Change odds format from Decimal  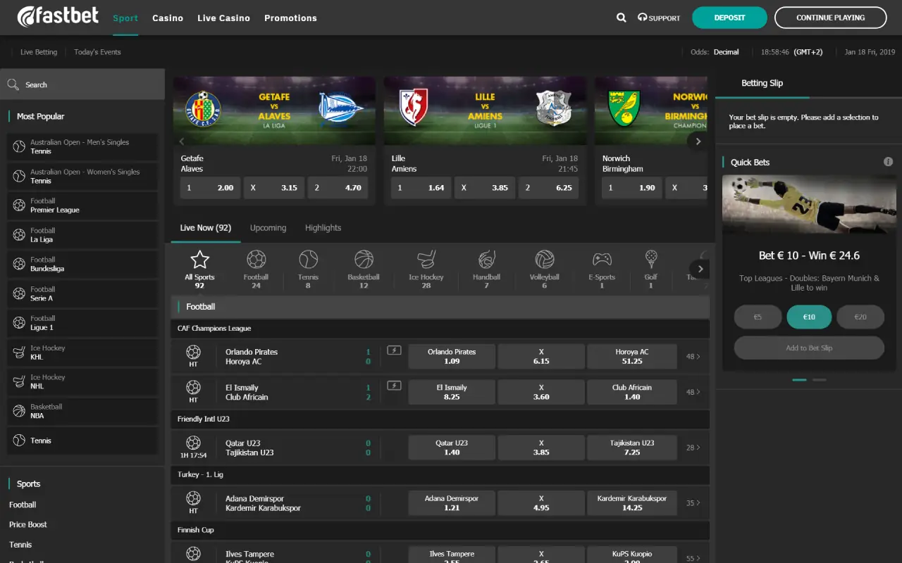(x=726, y=52)
